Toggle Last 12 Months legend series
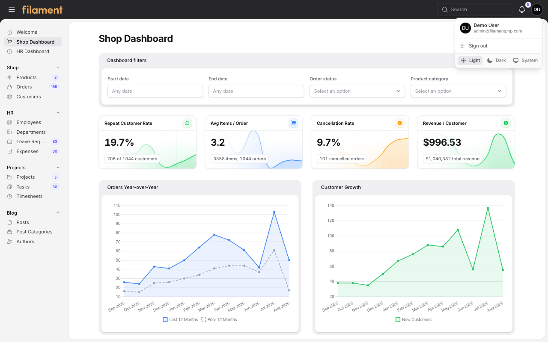Screen dimensions: 548x342 [180, 320]
